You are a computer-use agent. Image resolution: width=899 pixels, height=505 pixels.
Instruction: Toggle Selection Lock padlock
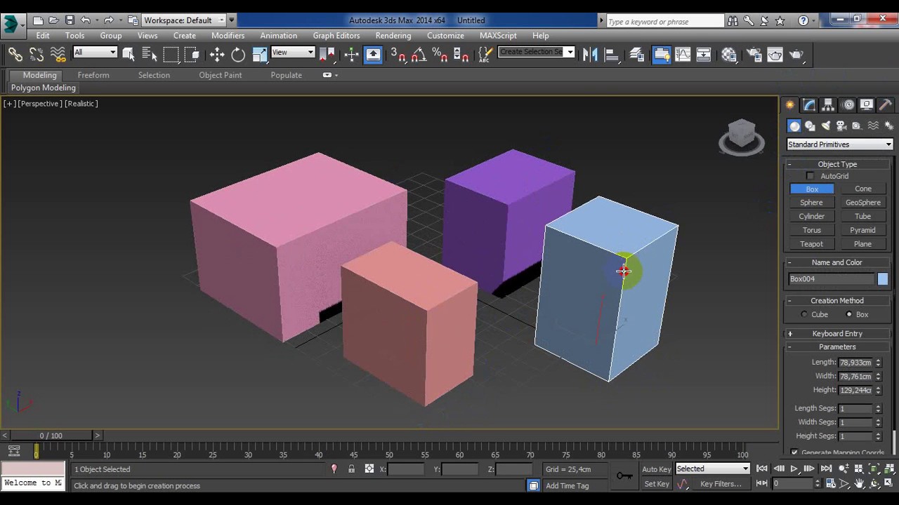(x=351, y=469)
